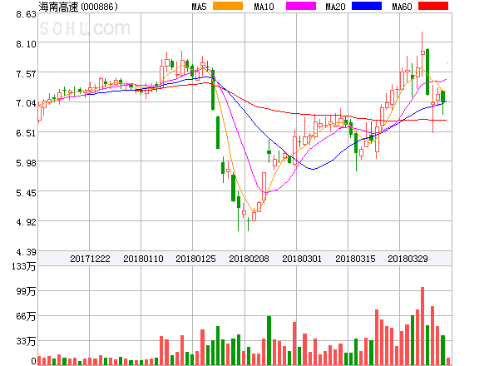This screenshot has width=499, height=366.
Task: Click the tallest red volume bar
Action: click(422, 325)
